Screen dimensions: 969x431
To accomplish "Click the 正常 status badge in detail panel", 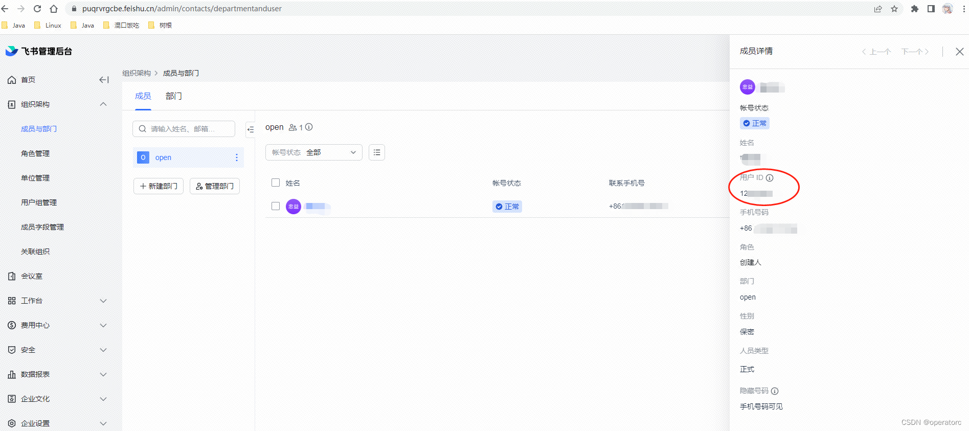I will (x=755, y=123).
